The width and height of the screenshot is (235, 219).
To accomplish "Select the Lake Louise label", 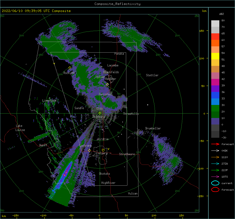I will 20,128.
